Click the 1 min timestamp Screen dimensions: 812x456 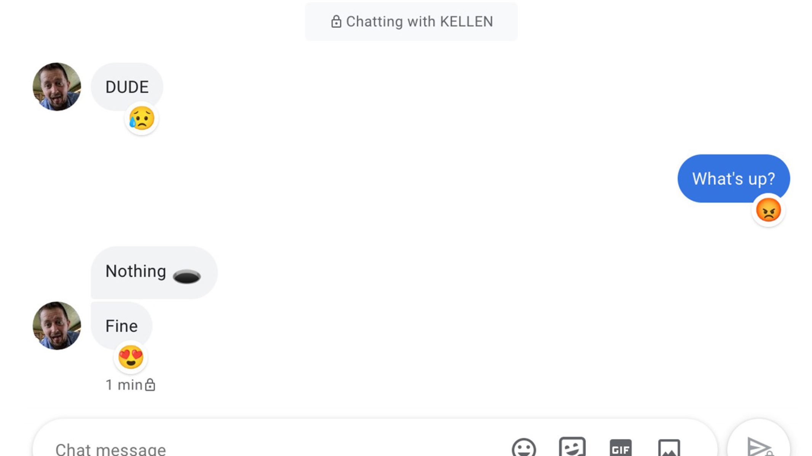click(124, 385)
